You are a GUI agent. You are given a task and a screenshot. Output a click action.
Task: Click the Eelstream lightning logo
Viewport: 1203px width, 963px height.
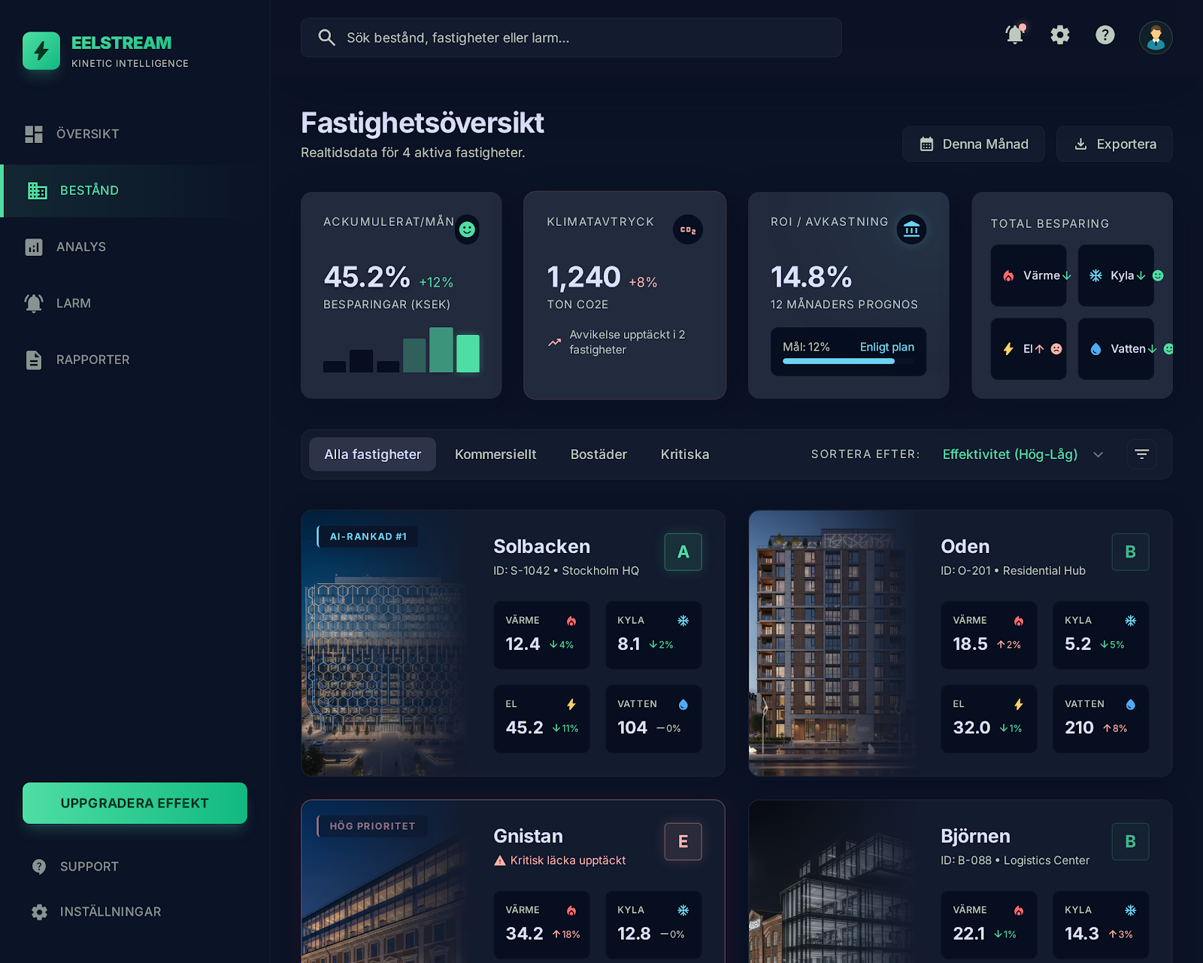tap(41, 50)
